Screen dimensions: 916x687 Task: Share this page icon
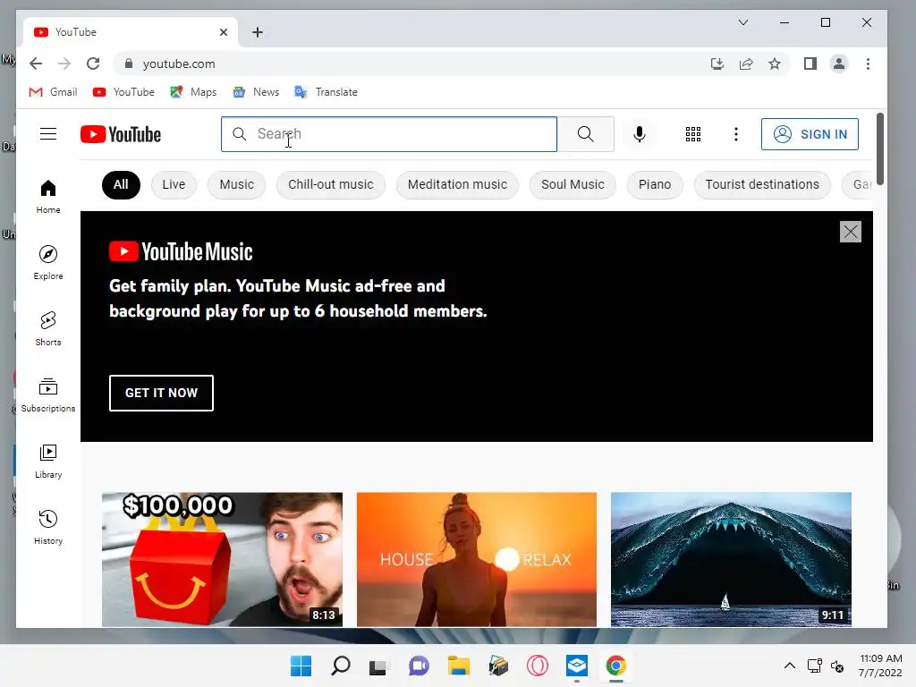click(746, 64)
